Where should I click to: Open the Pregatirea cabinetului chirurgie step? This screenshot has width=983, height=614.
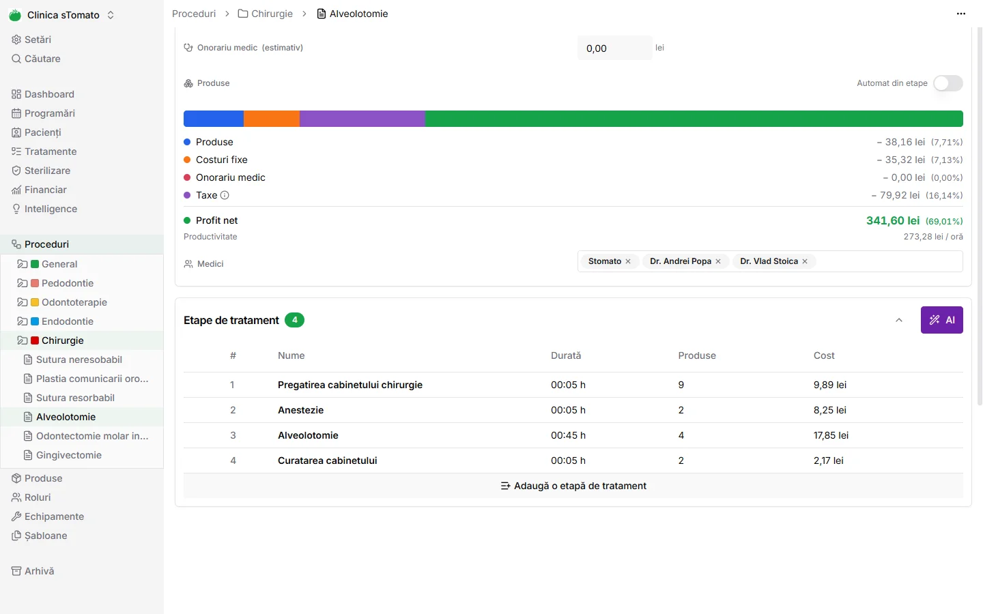pos(350,385)
